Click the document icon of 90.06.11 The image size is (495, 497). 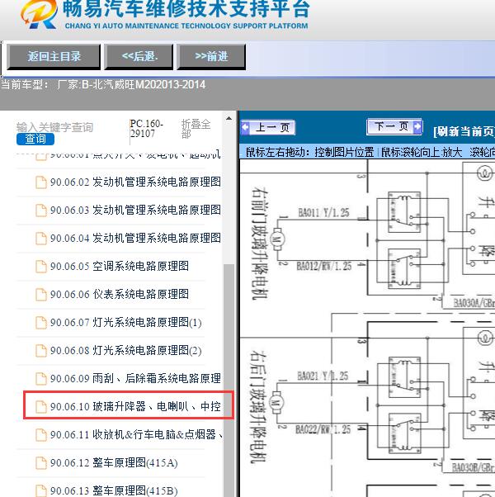41,435
